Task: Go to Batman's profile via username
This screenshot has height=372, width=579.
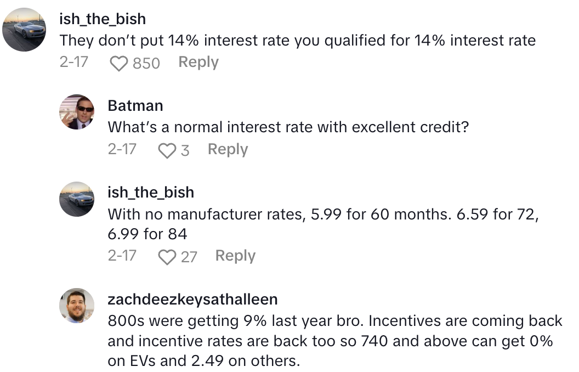Action: coord(135,105)
